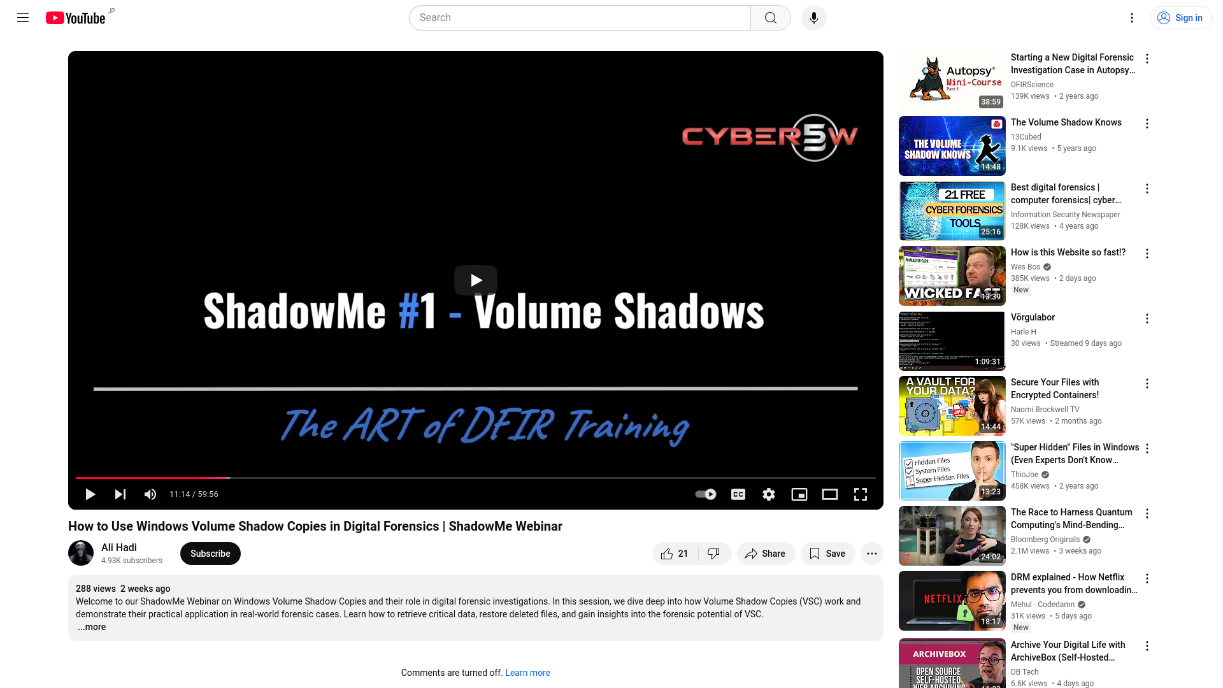The width and height of the screenshot is (1223, 688).
Task: Click the Subscribe button for Ali Hadi
Action: click(210, 553)
